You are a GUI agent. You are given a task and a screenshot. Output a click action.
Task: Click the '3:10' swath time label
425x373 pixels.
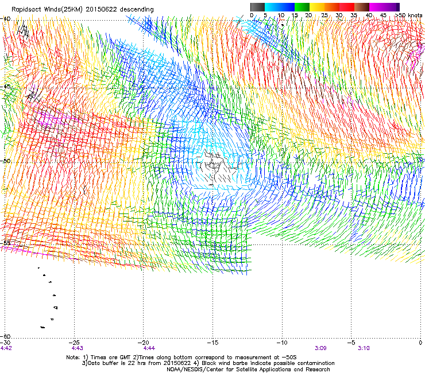tap(364, 348)
